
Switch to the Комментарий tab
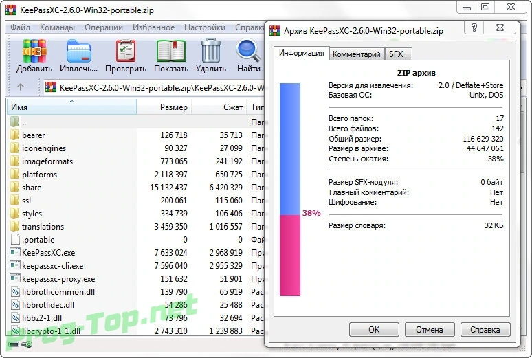[x=357, y=54]
